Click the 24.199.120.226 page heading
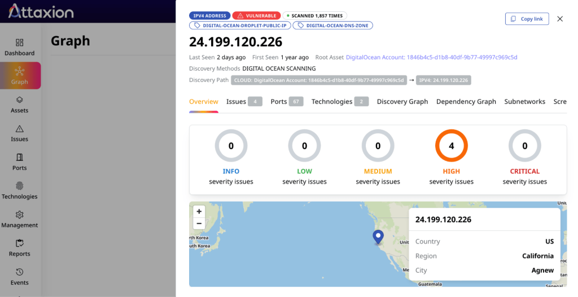 (x=235, y=42)
